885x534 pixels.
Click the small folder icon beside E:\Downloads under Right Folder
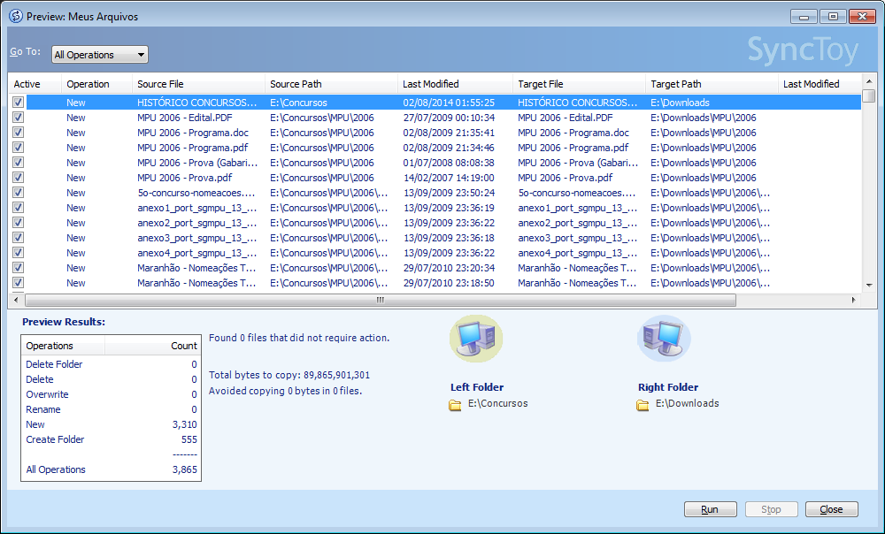click(x=643, y=405)
